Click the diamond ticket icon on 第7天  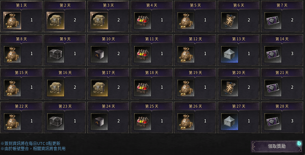coord(273,20)
